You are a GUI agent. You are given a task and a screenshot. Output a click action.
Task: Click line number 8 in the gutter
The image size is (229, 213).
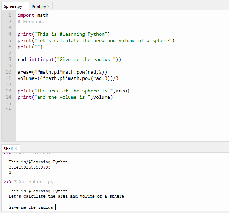9,60
